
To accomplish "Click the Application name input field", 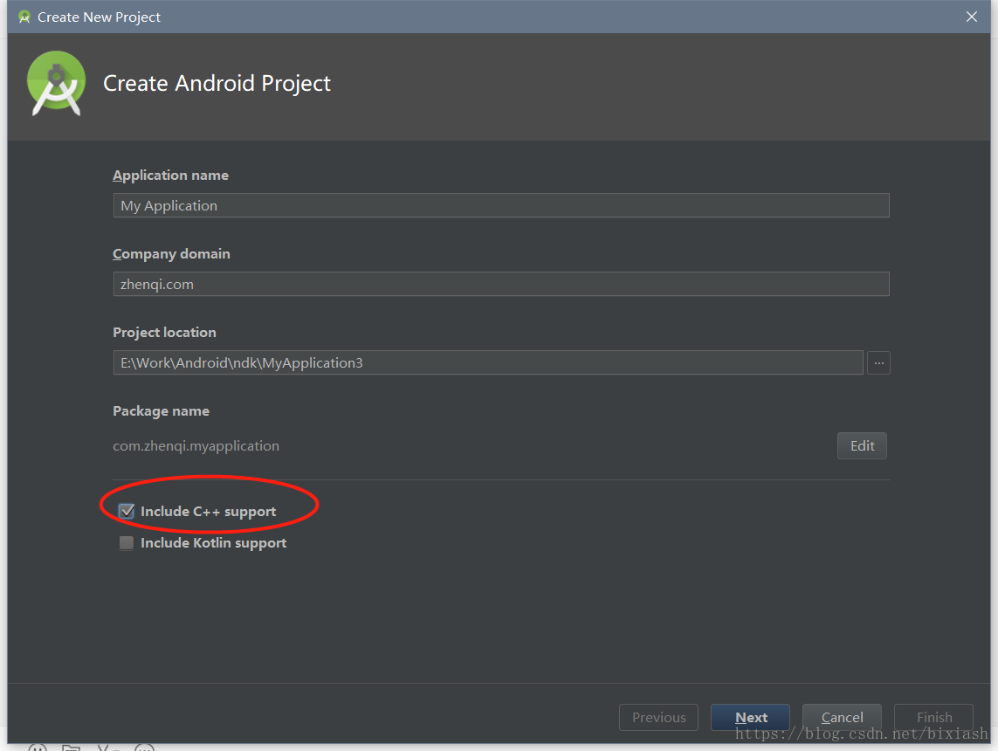I will [501, 205].
